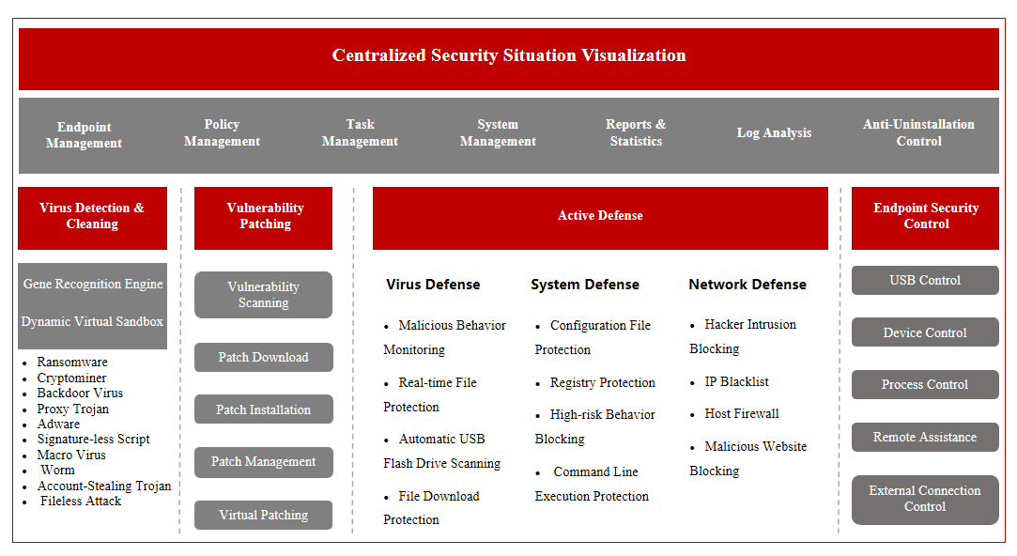Open Device Control

tap(925, 332)
